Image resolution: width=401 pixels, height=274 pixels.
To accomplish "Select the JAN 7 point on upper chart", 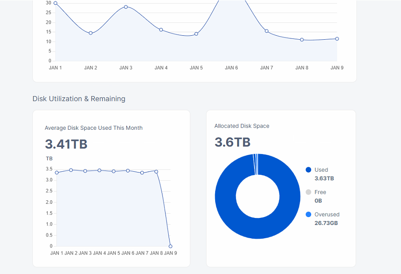I will coord(266,31).
